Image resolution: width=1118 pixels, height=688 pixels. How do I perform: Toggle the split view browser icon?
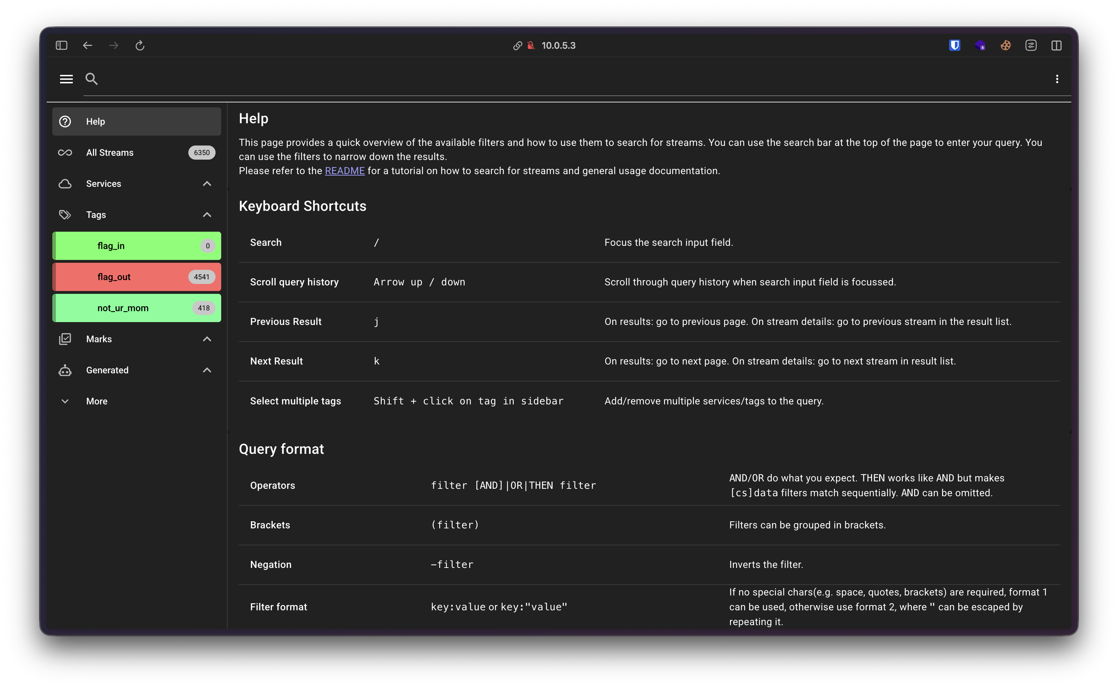[x=1057, y=46]
